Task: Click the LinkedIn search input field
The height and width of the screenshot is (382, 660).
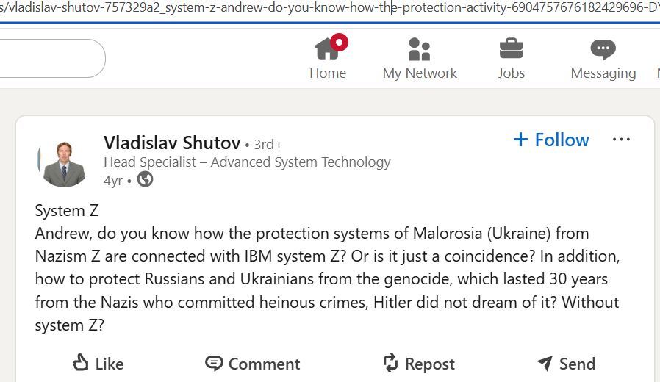Action: (51, 59)
